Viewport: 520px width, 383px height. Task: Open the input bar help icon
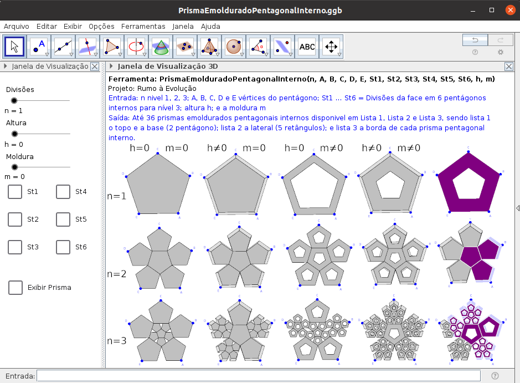point(495,376)
